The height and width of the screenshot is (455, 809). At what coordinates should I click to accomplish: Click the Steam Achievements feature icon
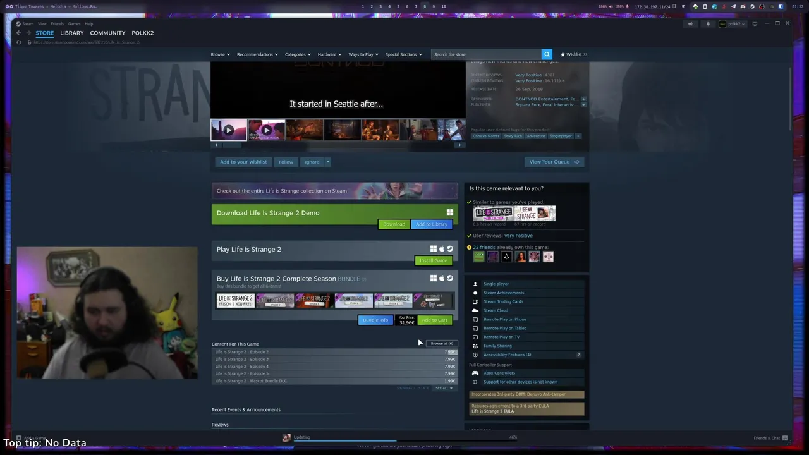[475, 293]
